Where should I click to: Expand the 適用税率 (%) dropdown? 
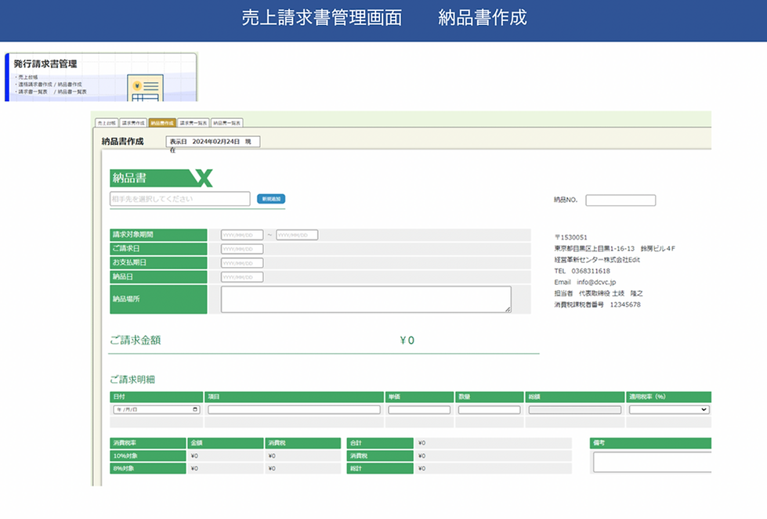tap(669, 409)
